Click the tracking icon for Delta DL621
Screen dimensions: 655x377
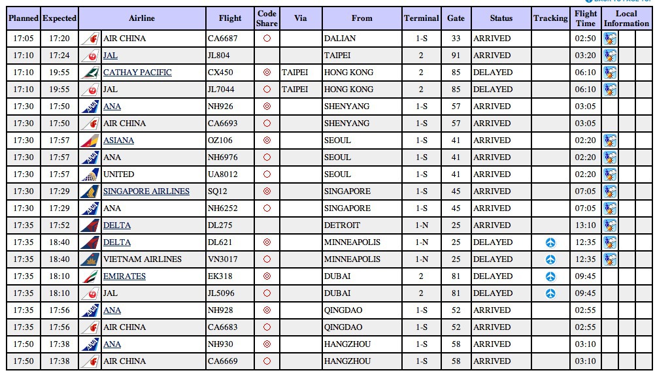tap(550, 242)
